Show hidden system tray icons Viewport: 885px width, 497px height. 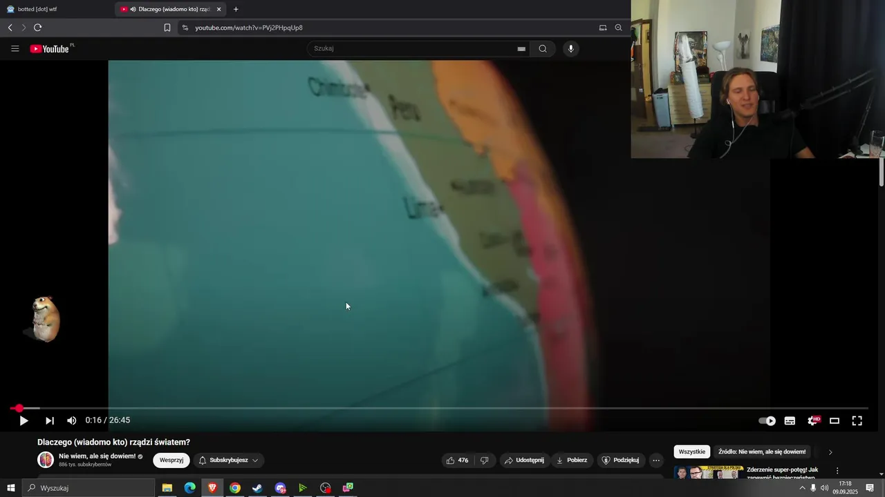[802, 488]
